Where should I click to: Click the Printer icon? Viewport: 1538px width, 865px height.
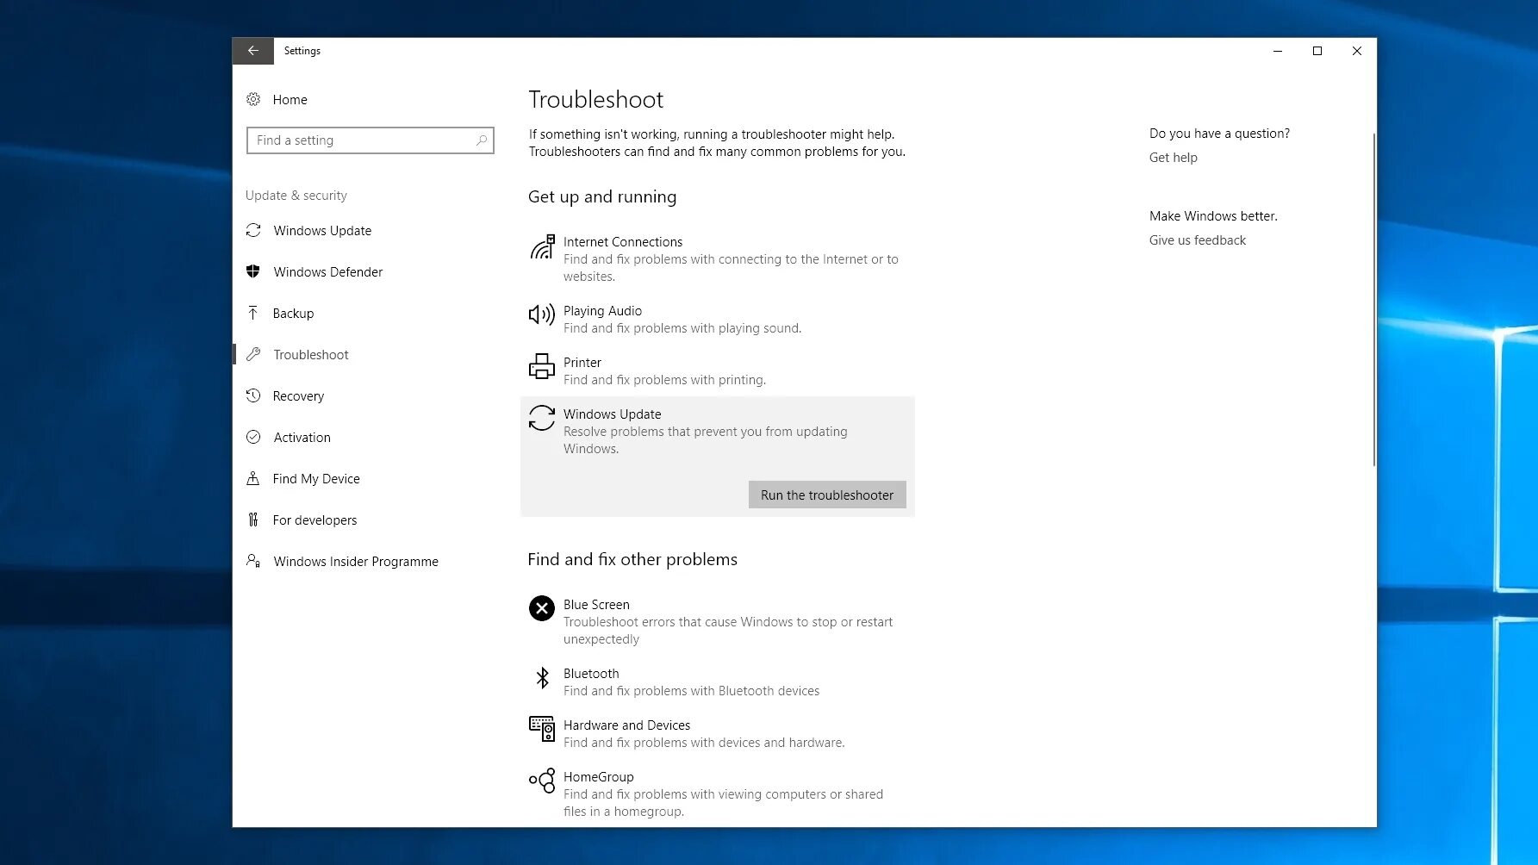pos(542,366)
